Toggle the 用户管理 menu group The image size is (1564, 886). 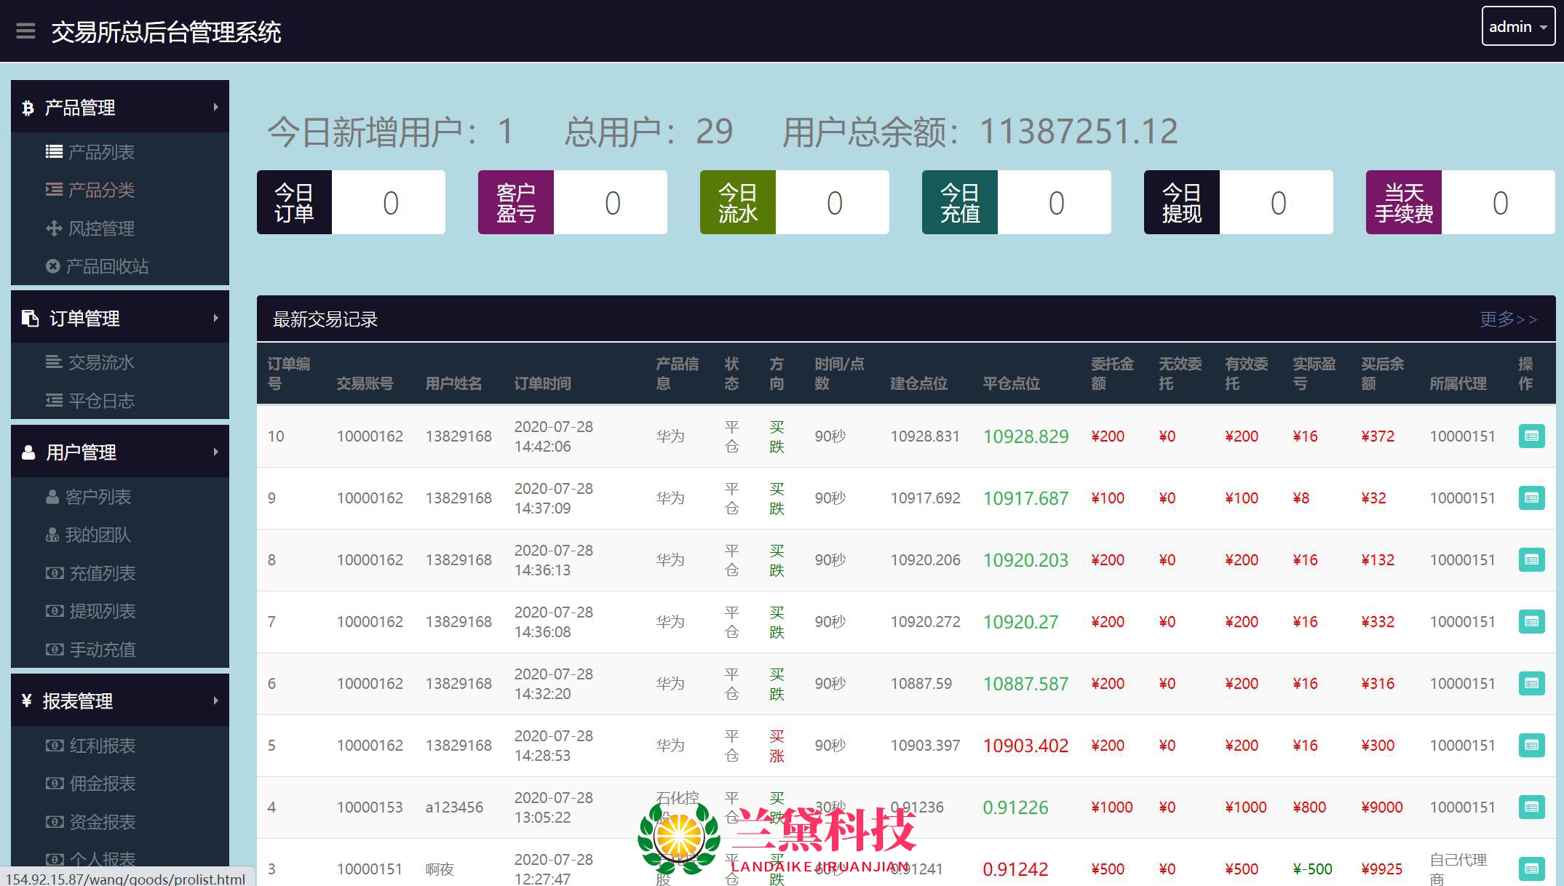click(120, 452)
